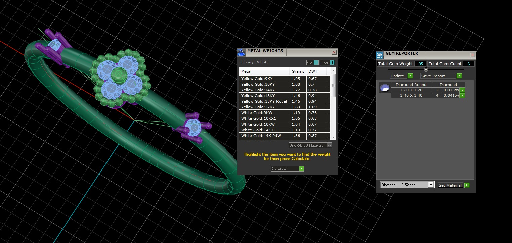Click the green arrow on 1.20 X 1.20 row

(462, 90)
